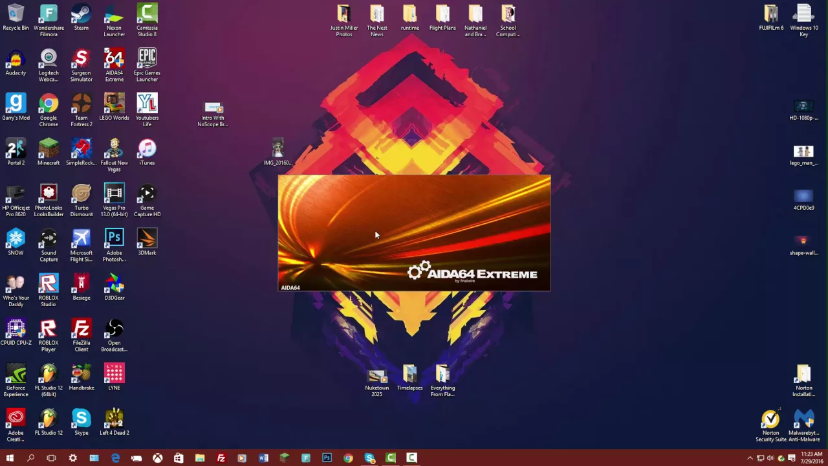
Task: Select the Besiege desktop icon
Action: [81, 288]
